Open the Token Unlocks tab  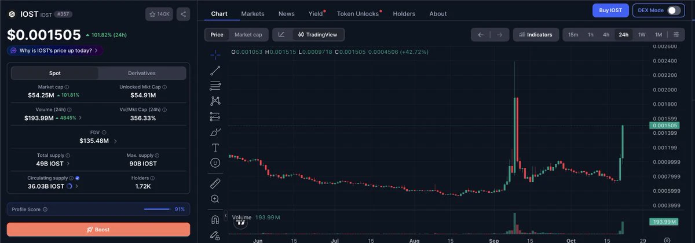click(358, 13)
